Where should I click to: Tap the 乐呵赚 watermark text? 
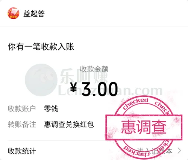tap(84, 76)
